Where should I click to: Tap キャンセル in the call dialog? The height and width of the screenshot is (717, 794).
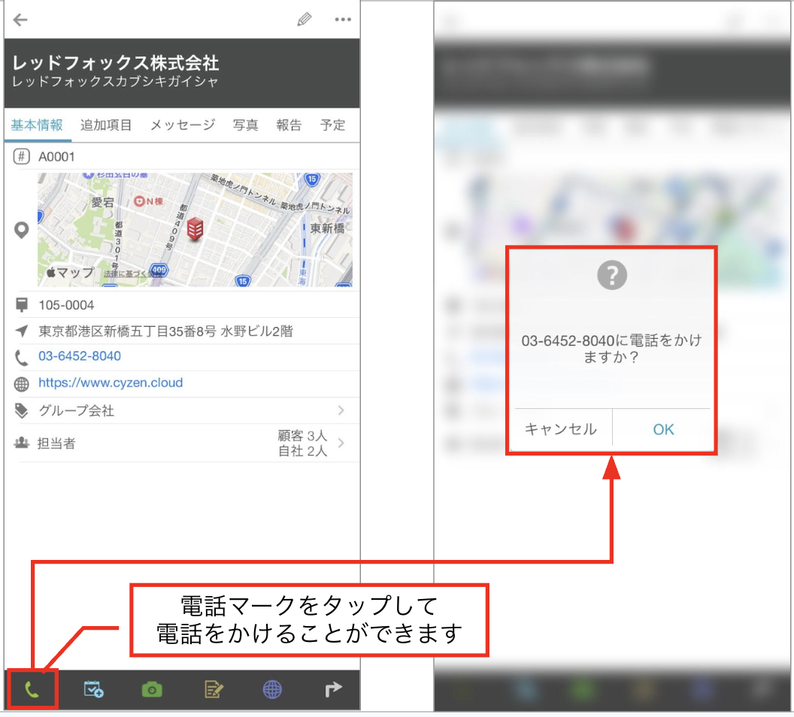[561, 429]
